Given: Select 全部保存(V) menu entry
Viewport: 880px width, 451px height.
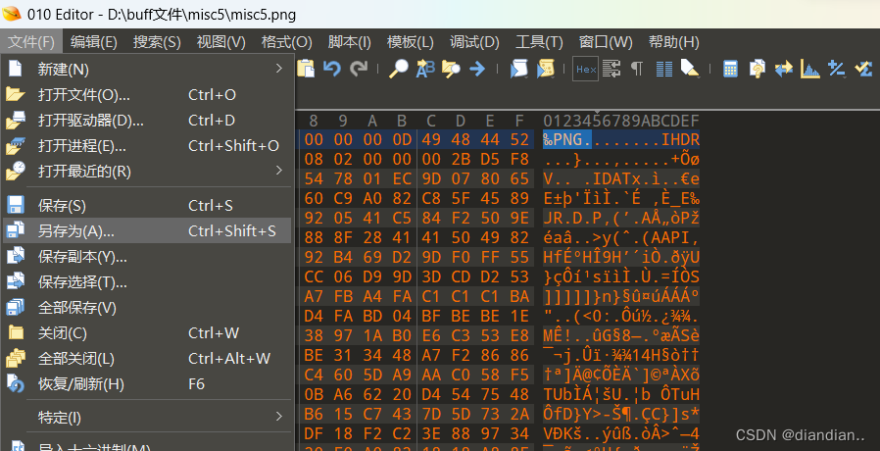Looking at the screenshot, I should (147, 307).
